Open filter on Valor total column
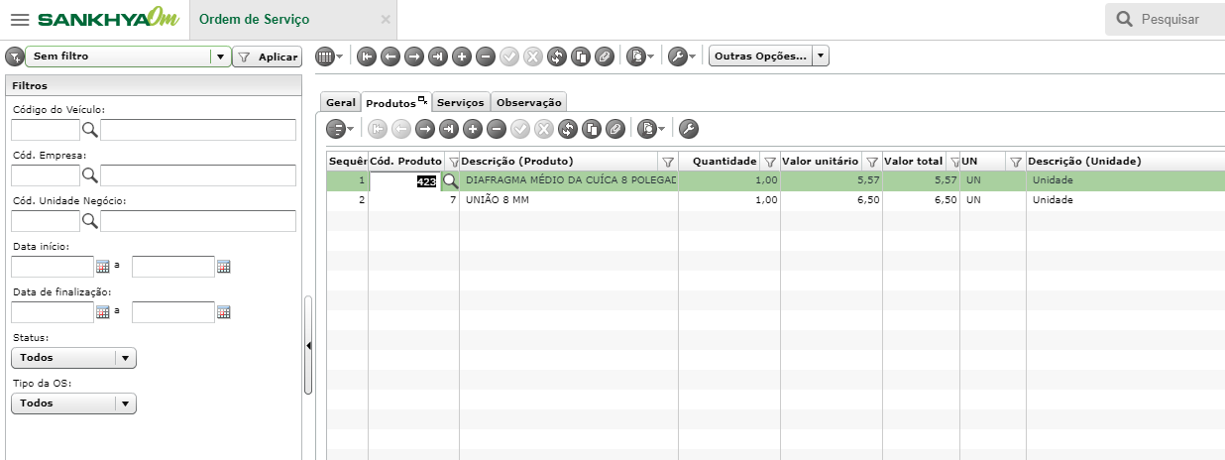Viewport: 1225px width, 460px height. tap(954, 162)
